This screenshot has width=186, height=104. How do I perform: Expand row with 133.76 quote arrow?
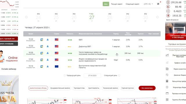click(x=17, y=21)
